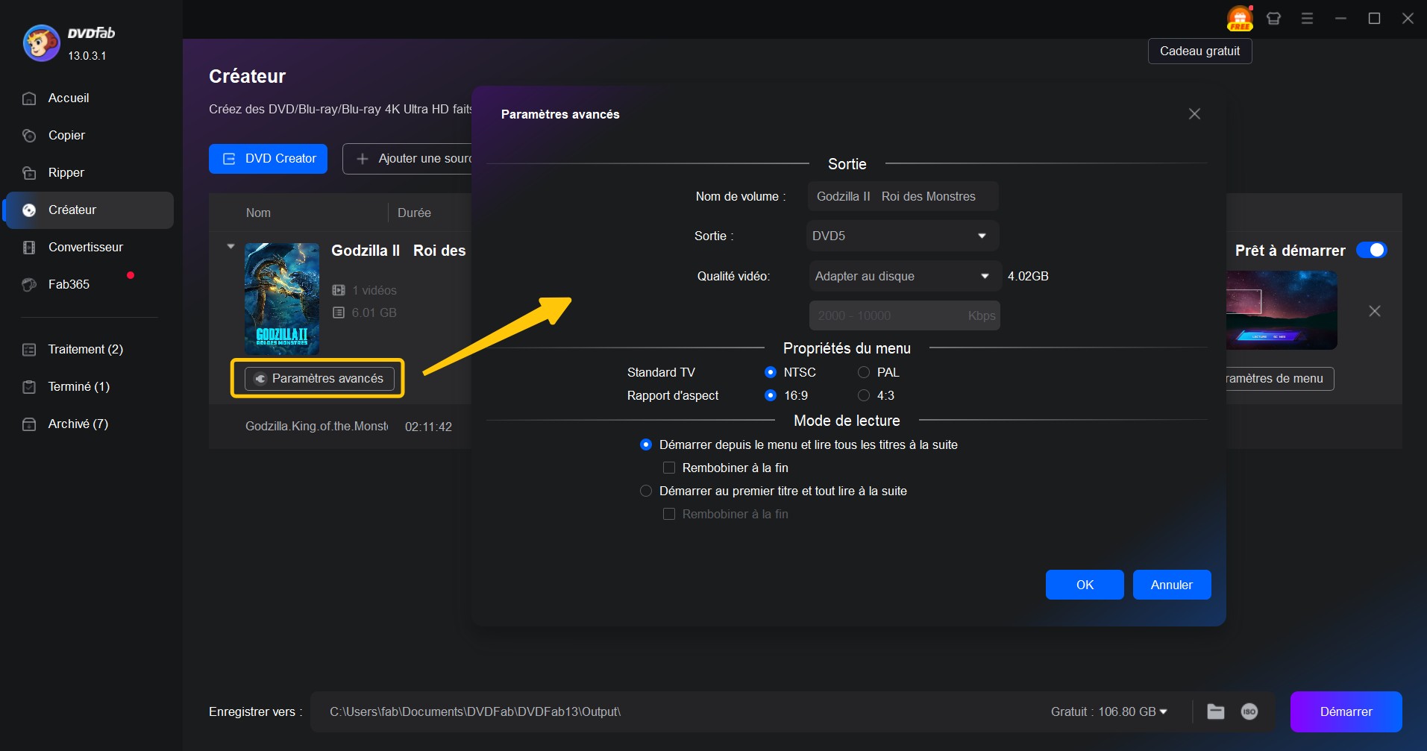
Task: Click the DVDFab mascot logo
Action: click(x=41, y=43)
